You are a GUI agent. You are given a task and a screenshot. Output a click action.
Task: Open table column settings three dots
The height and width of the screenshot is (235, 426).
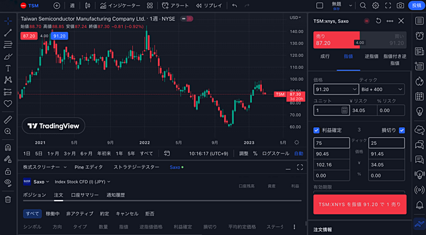point(294,227)
